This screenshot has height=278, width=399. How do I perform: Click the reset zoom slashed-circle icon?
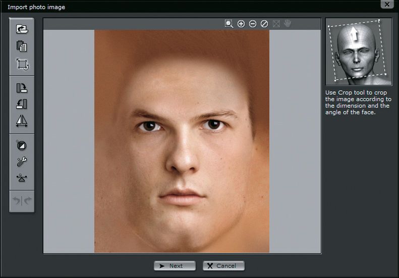(x=264, y=24)
